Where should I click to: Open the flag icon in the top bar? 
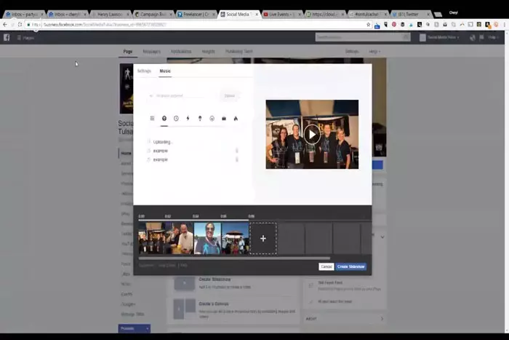point(481,37)
